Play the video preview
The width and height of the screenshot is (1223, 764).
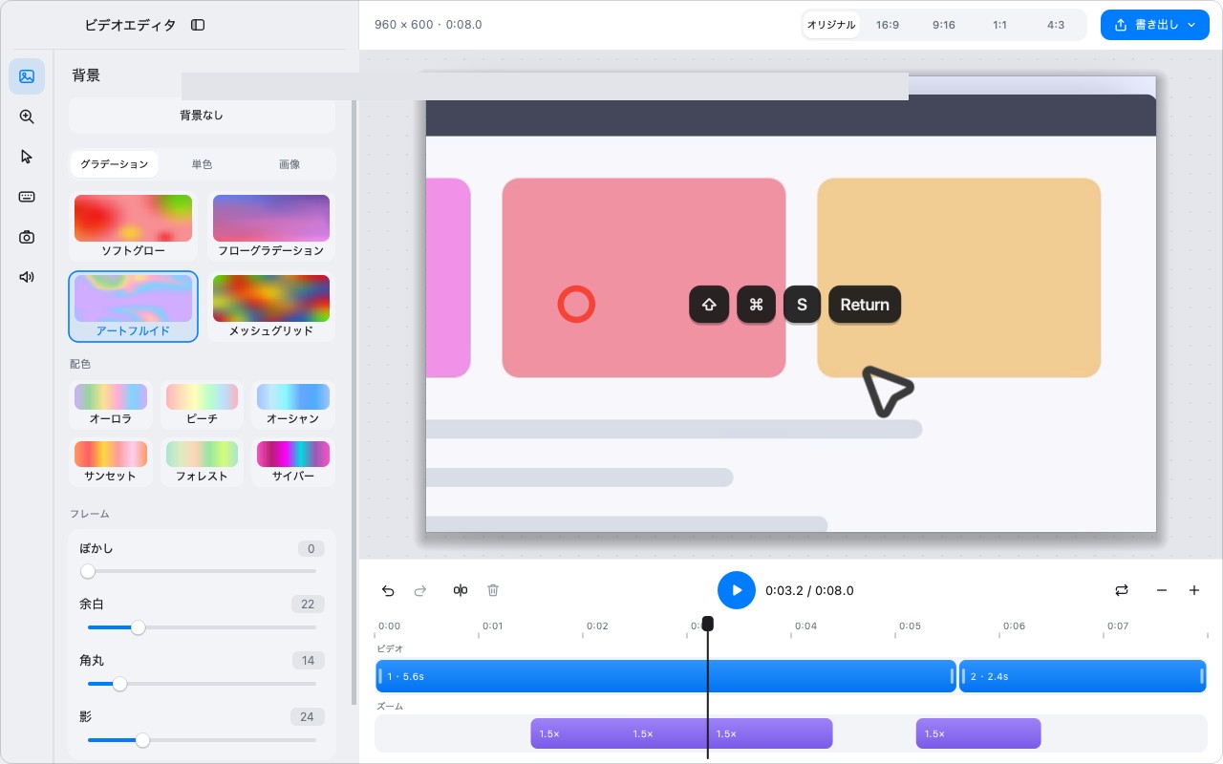[x=737, y=590]
